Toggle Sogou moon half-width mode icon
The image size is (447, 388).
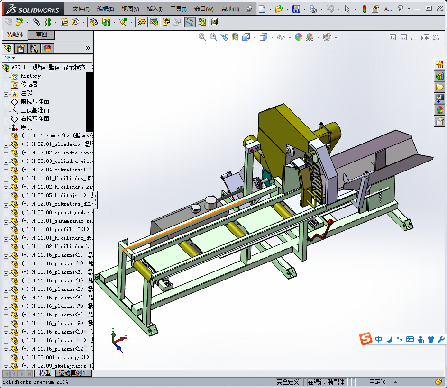tap(390, 339)
